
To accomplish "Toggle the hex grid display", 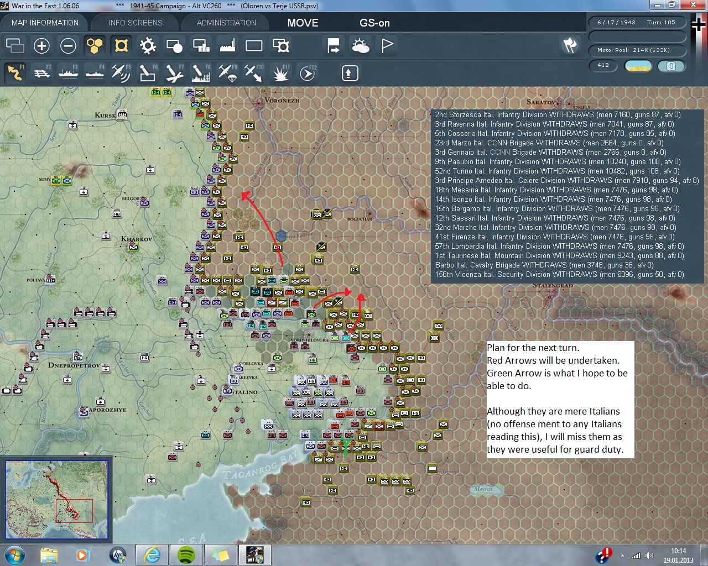I will point(95,45).
